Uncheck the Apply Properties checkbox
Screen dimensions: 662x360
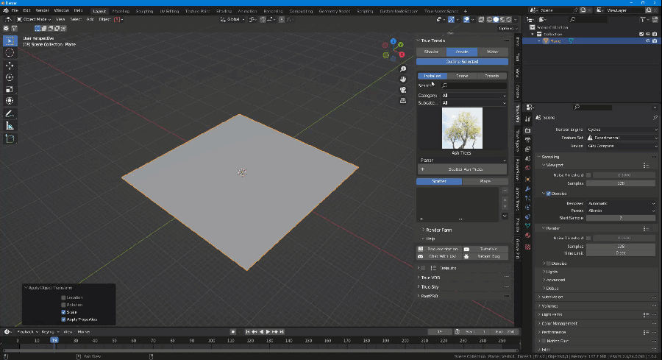64,320
